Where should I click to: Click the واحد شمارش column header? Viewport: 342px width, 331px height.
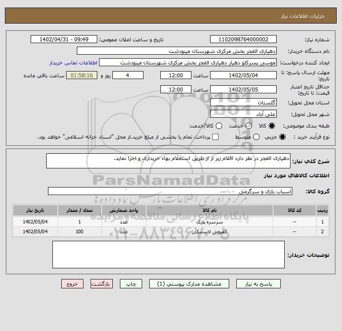click(123, 210)
